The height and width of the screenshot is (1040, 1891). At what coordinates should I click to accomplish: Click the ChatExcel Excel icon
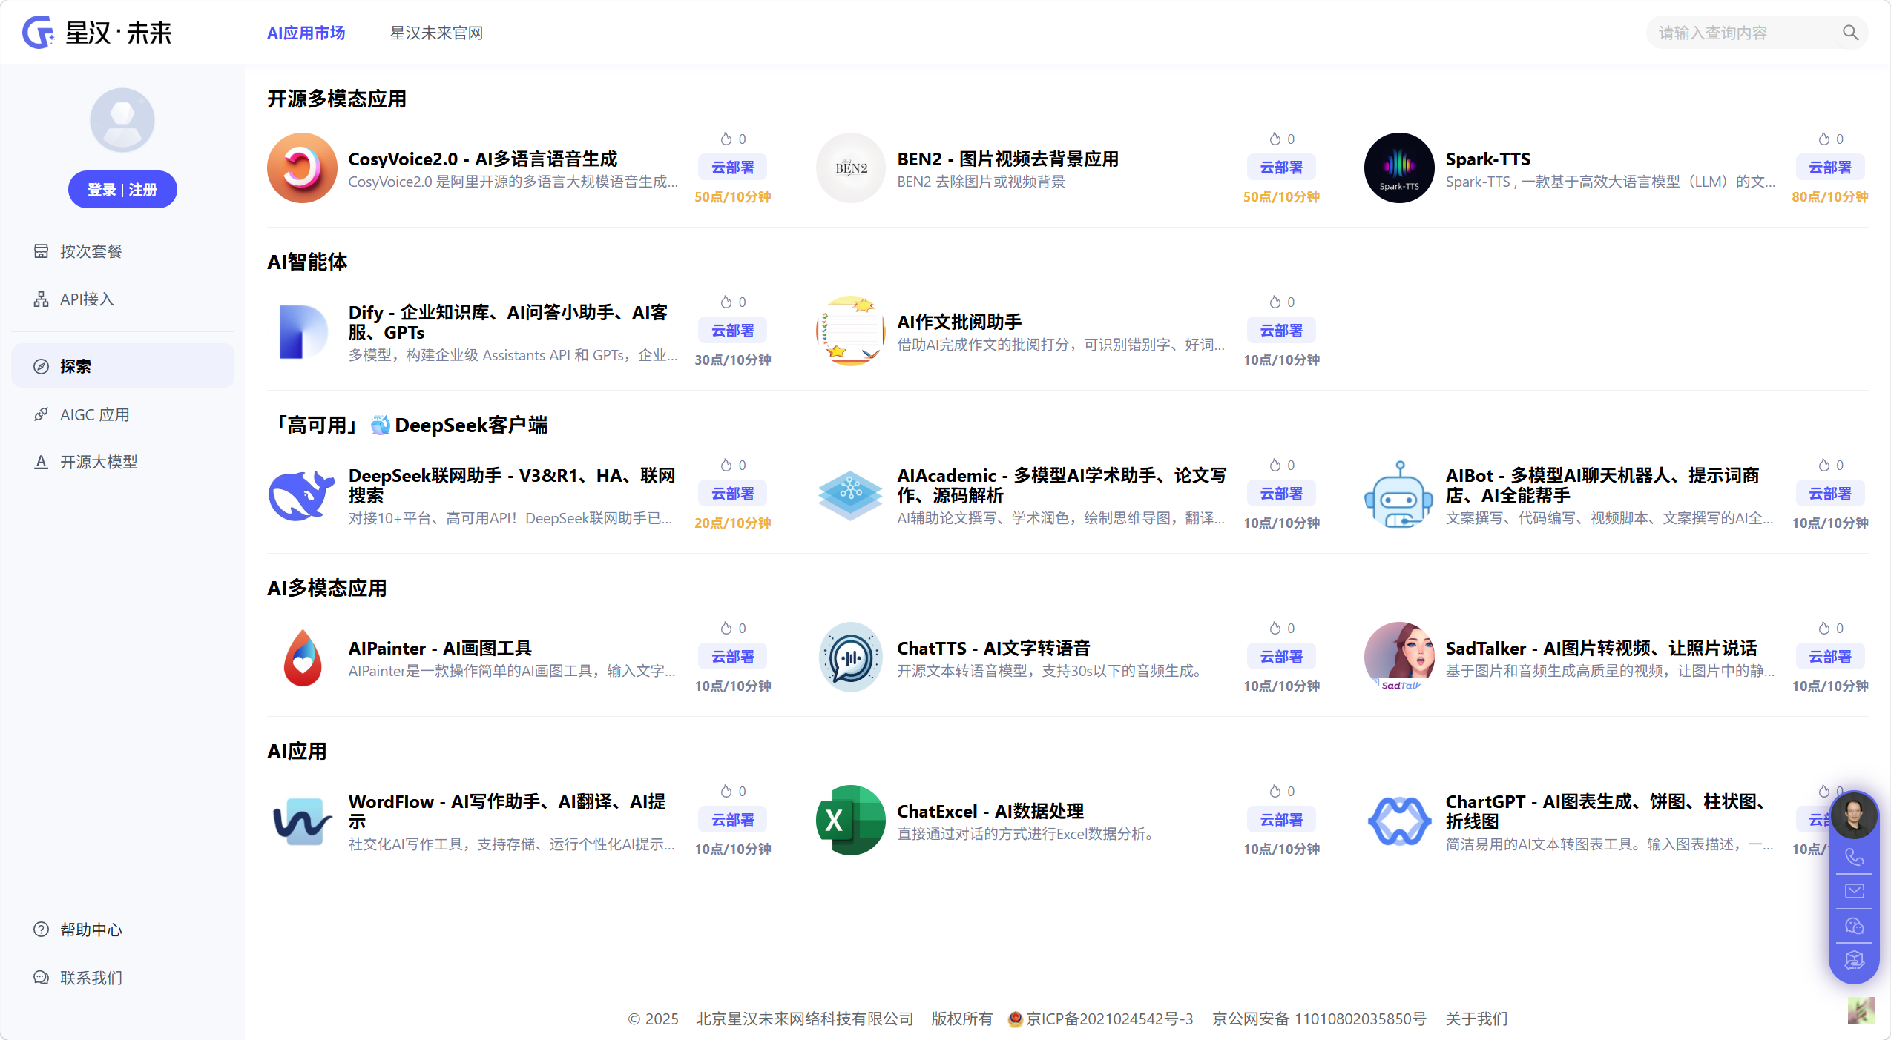(x=851, y=821)
